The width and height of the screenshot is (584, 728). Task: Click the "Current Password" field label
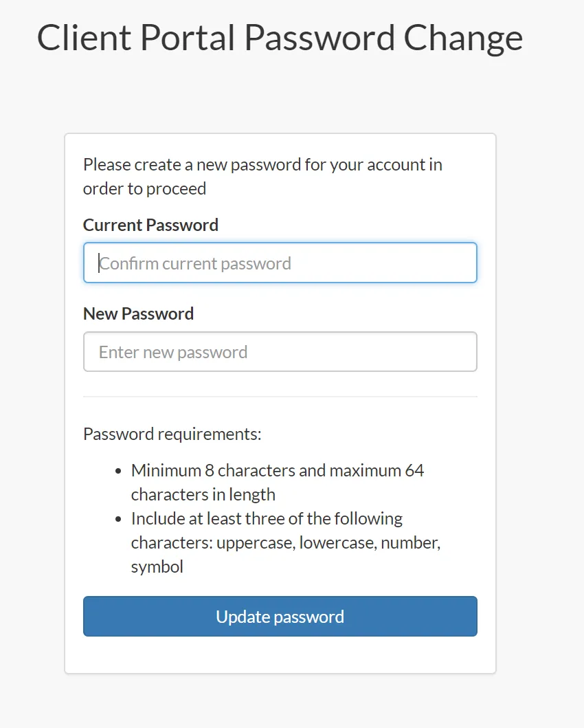(150, 225)
